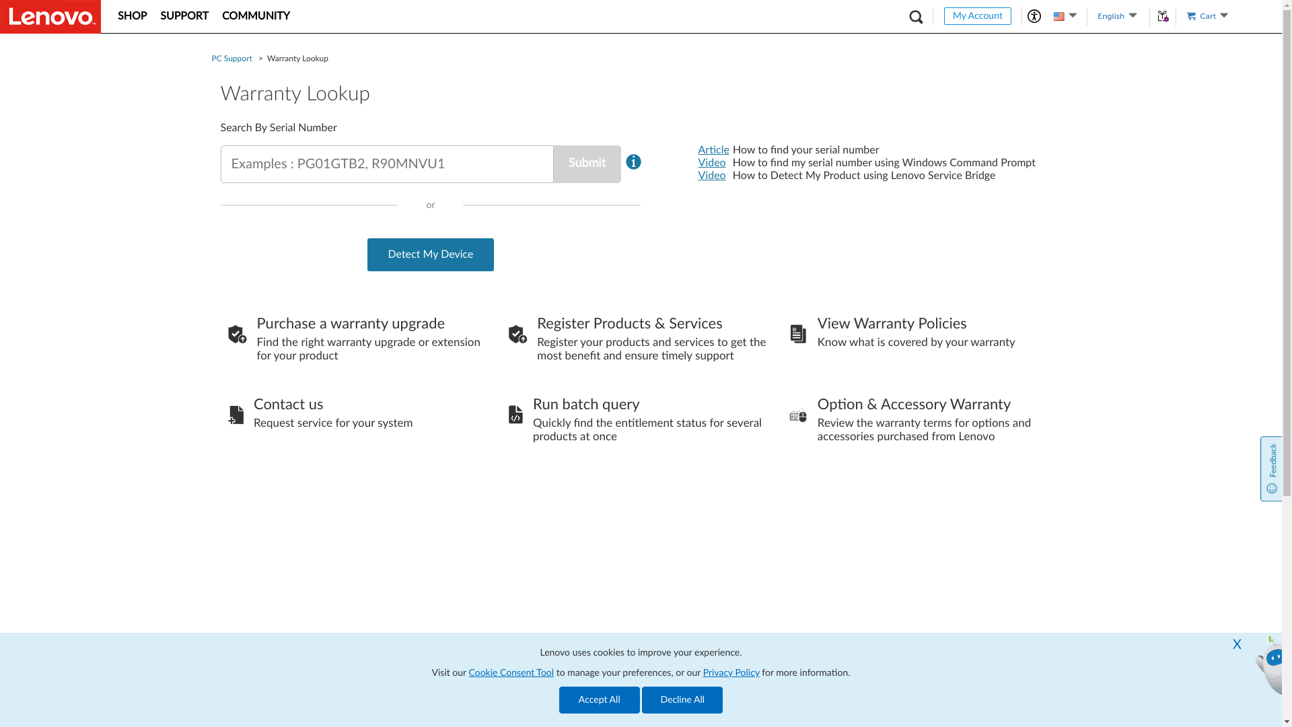Open Purchase a warranty upgrade heading
1292x727 pixels.
pos(351,324)
